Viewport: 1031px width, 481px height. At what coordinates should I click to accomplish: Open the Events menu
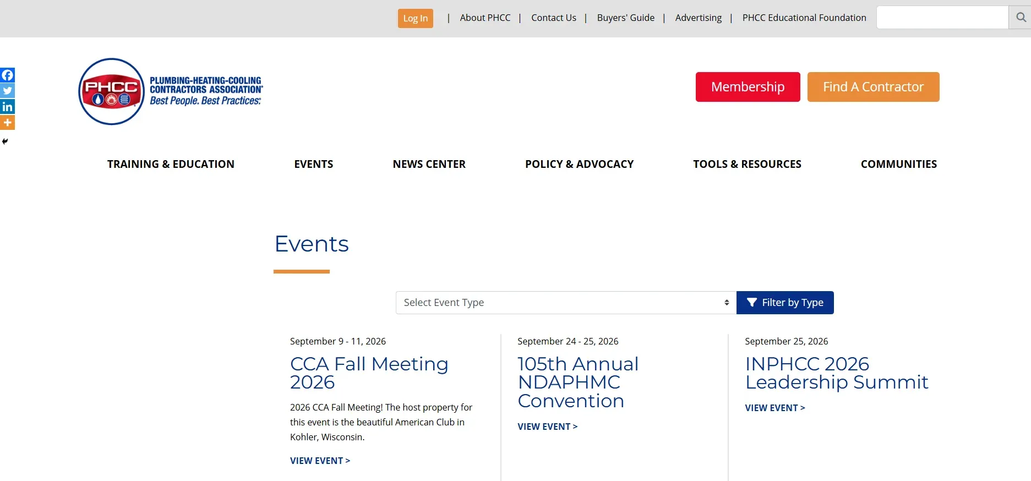[314, 164]
